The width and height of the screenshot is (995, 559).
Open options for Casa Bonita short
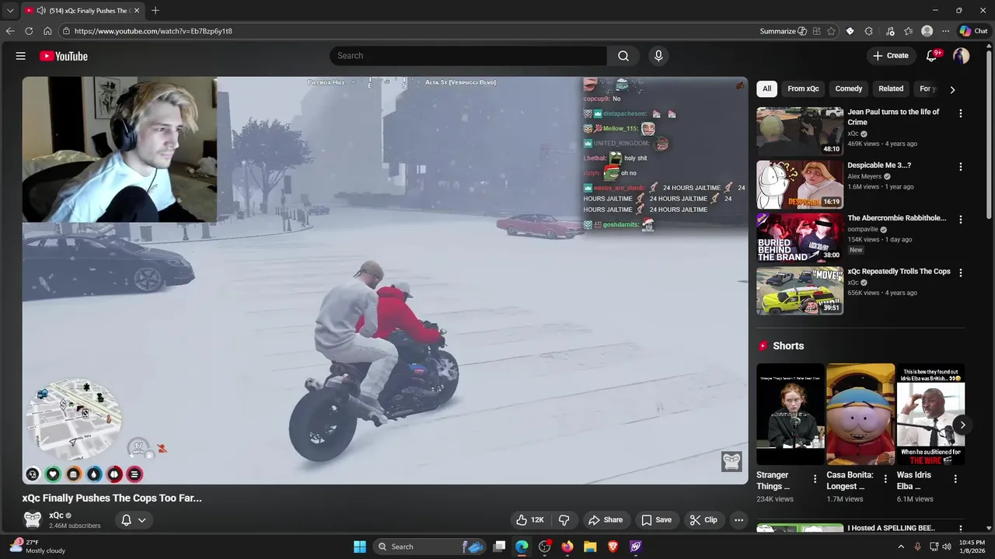pos(885,479)
